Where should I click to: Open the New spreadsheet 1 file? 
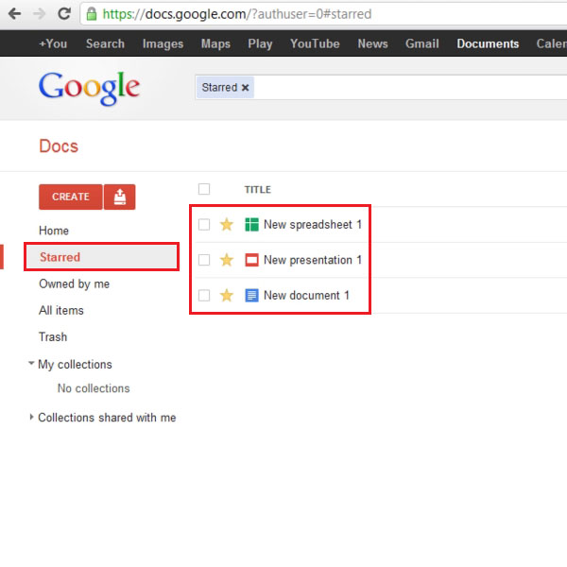pos(313,225)
